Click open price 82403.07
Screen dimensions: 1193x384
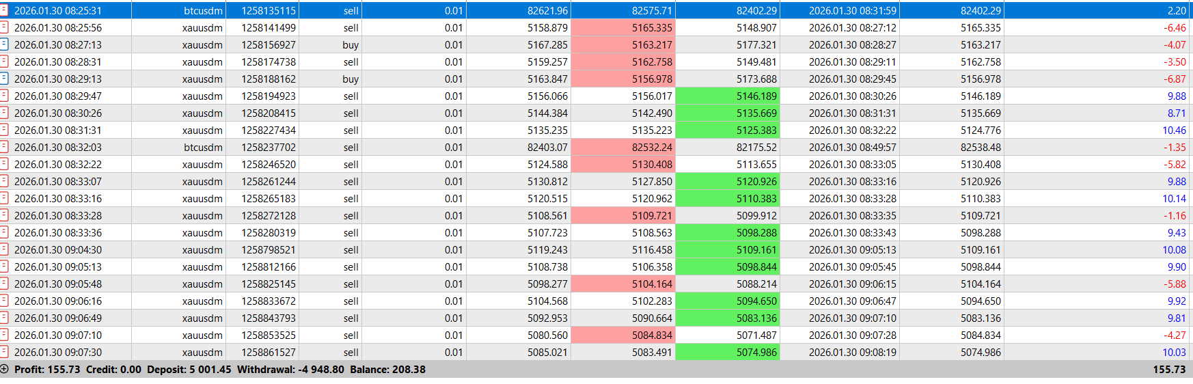coord(547,148)
